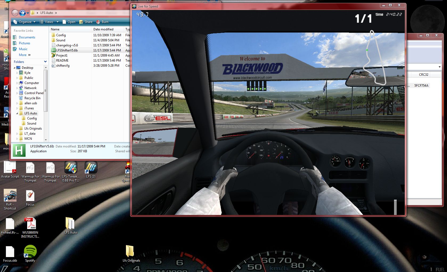Open the LFS Auto desktop folder
Screen dimensions: 447x272
(71, 226)
